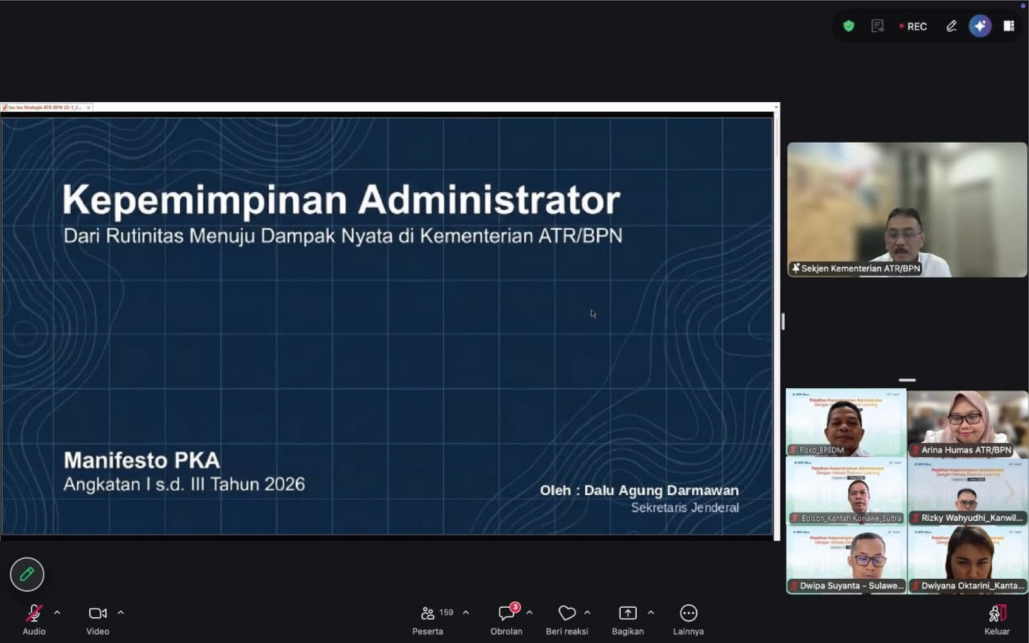Image resolution: width=1029 pixels, height=643 pixels.
Task: Select the pen annotate icon at top
Action: (x=951, y=26)
